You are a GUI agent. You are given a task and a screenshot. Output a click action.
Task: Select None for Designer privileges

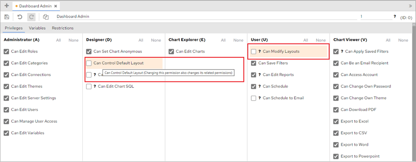point(156,40)
